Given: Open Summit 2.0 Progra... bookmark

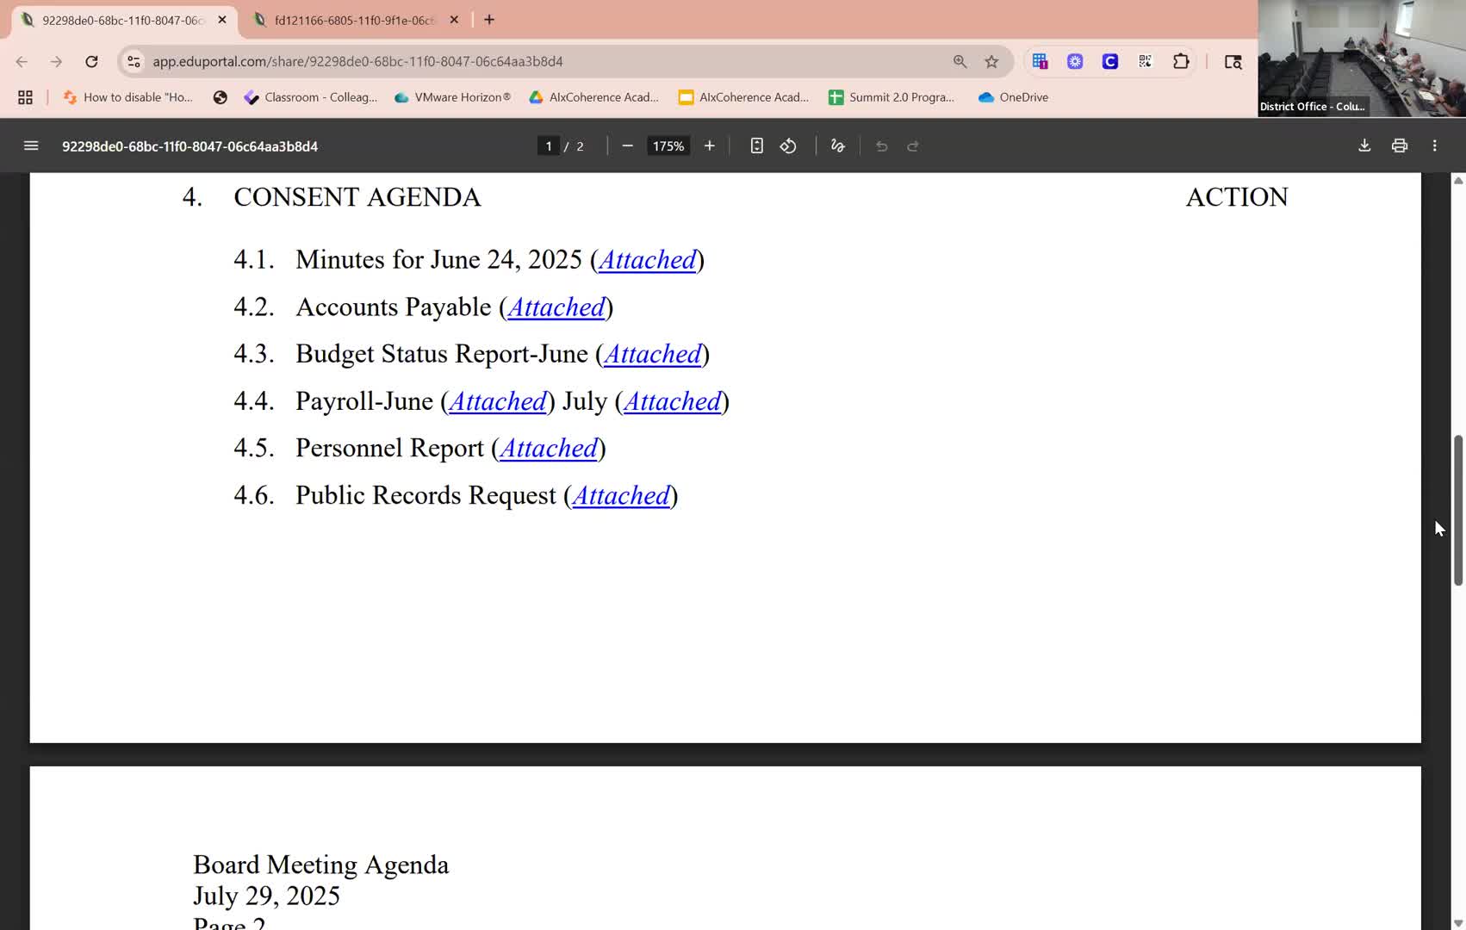Looking at the screenshot, I should click(x=891, y=97).
